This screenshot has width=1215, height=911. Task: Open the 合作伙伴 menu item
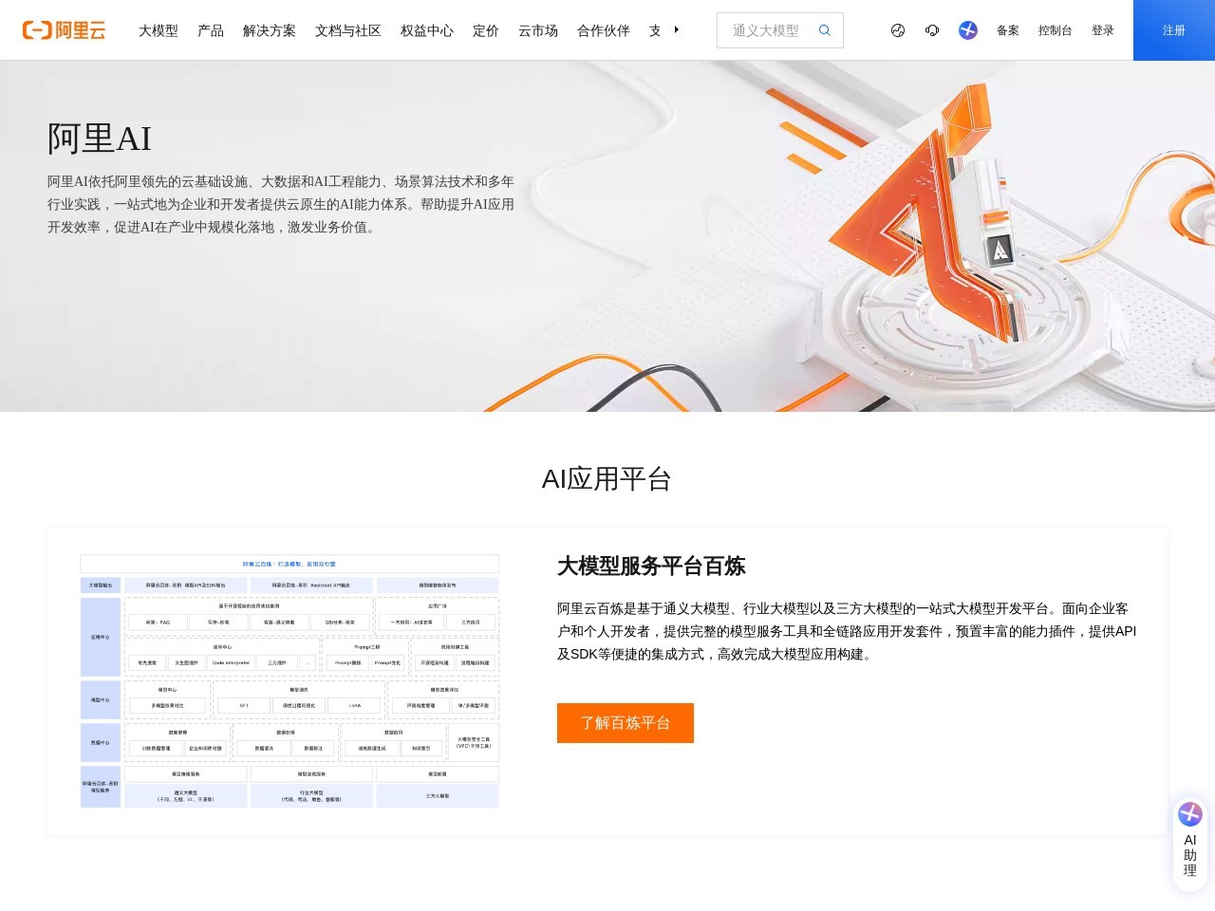(603, 29)
